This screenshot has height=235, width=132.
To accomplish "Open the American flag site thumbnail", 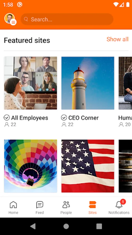I will pyautogui.click(x=88, y=166).
